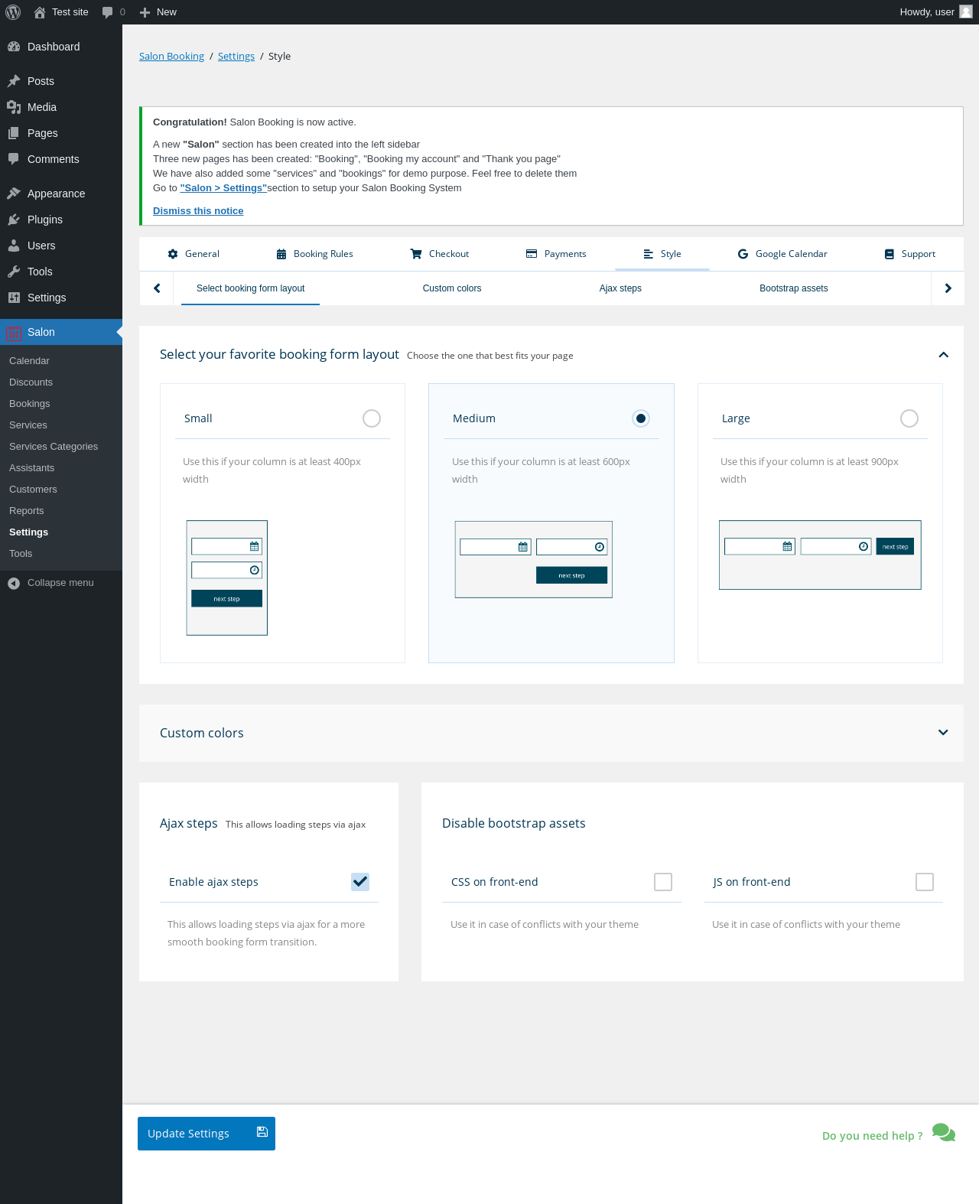
Task: Collapse the booking form layout section
Action: [x=944, y=355]
